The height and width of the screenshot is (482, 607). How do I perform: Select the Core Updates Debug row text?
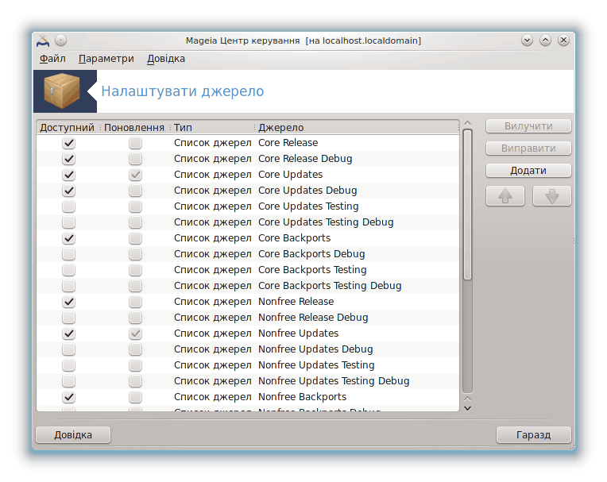(307, 191)
